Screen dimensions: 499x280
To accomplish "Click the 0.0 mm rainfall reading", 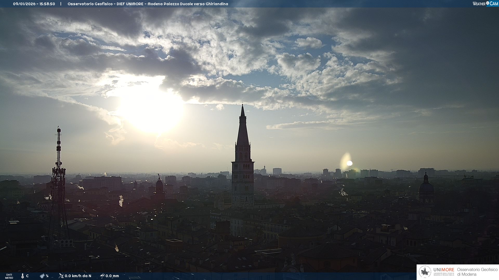I will click(112, 276).
